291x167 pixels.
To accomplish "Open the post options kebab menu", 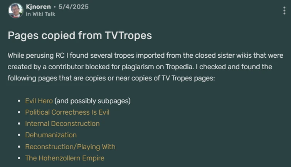I will click(x=284, y=10).
